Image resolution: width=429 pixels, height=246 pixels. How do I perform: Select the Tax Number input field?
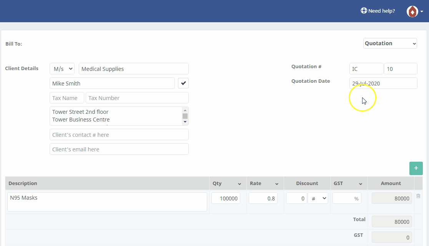137,98
